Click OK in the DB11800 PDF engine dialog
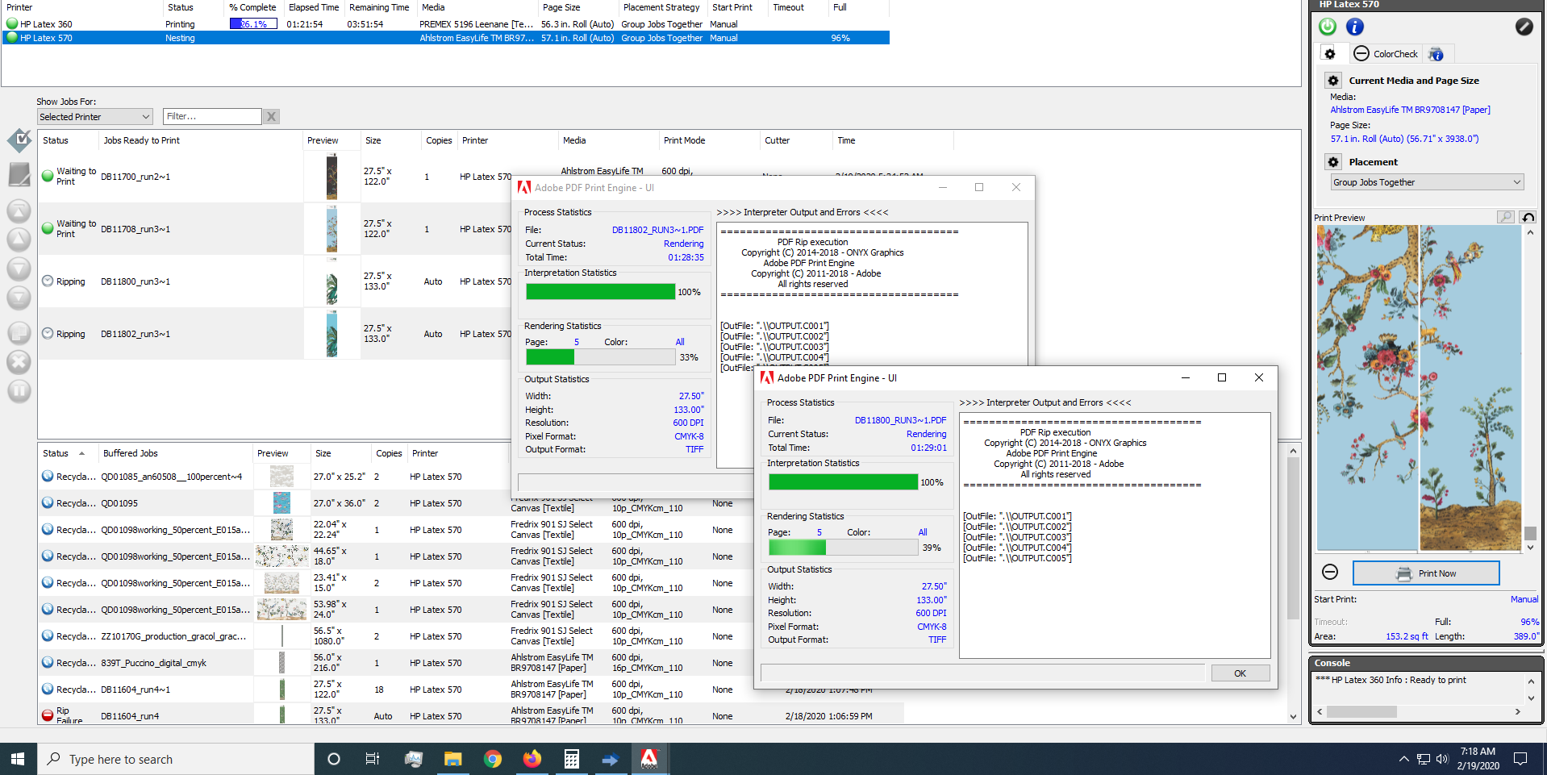Viewport: 1547px width, 775px height. 1240,673
